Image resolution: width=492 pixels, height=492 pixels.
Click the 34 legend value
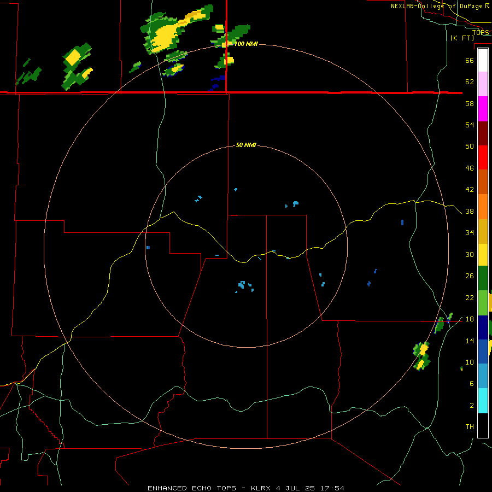470,233
